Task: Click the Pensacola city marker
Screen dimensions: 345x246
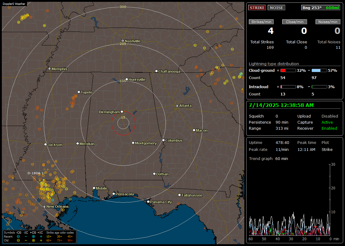Action: click(x=114, y=194)
